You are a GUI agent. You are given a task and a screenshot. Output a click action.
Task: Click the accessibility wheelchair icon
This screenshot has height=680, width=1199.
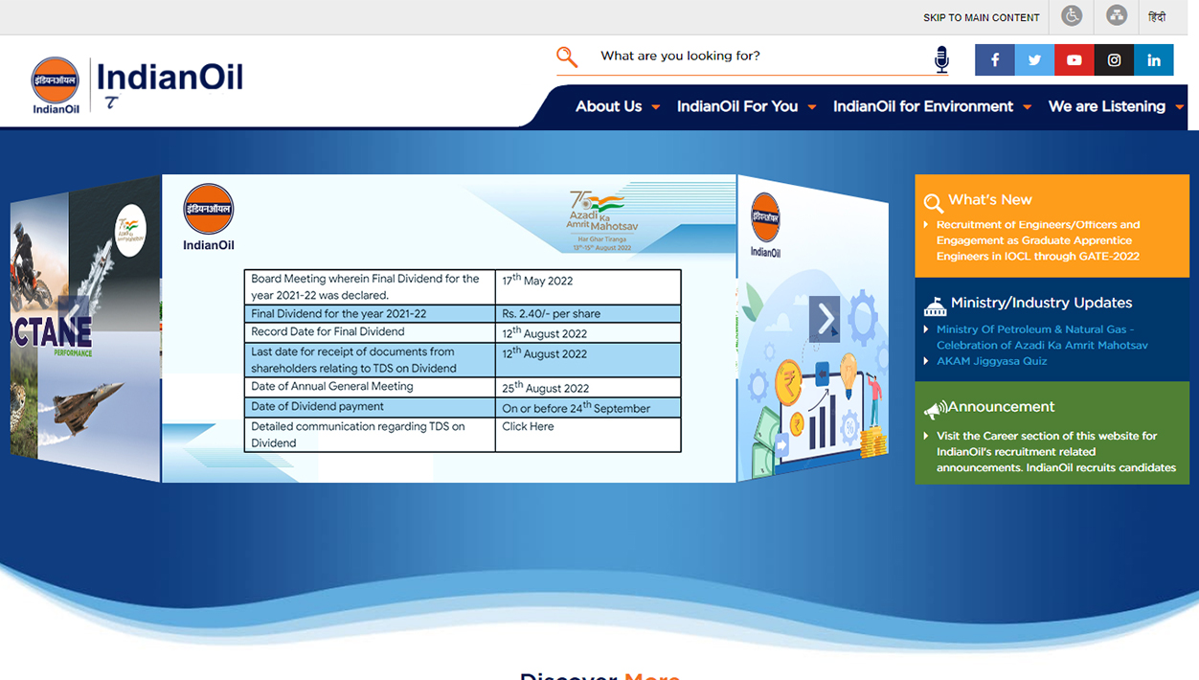coord(1072,16)
